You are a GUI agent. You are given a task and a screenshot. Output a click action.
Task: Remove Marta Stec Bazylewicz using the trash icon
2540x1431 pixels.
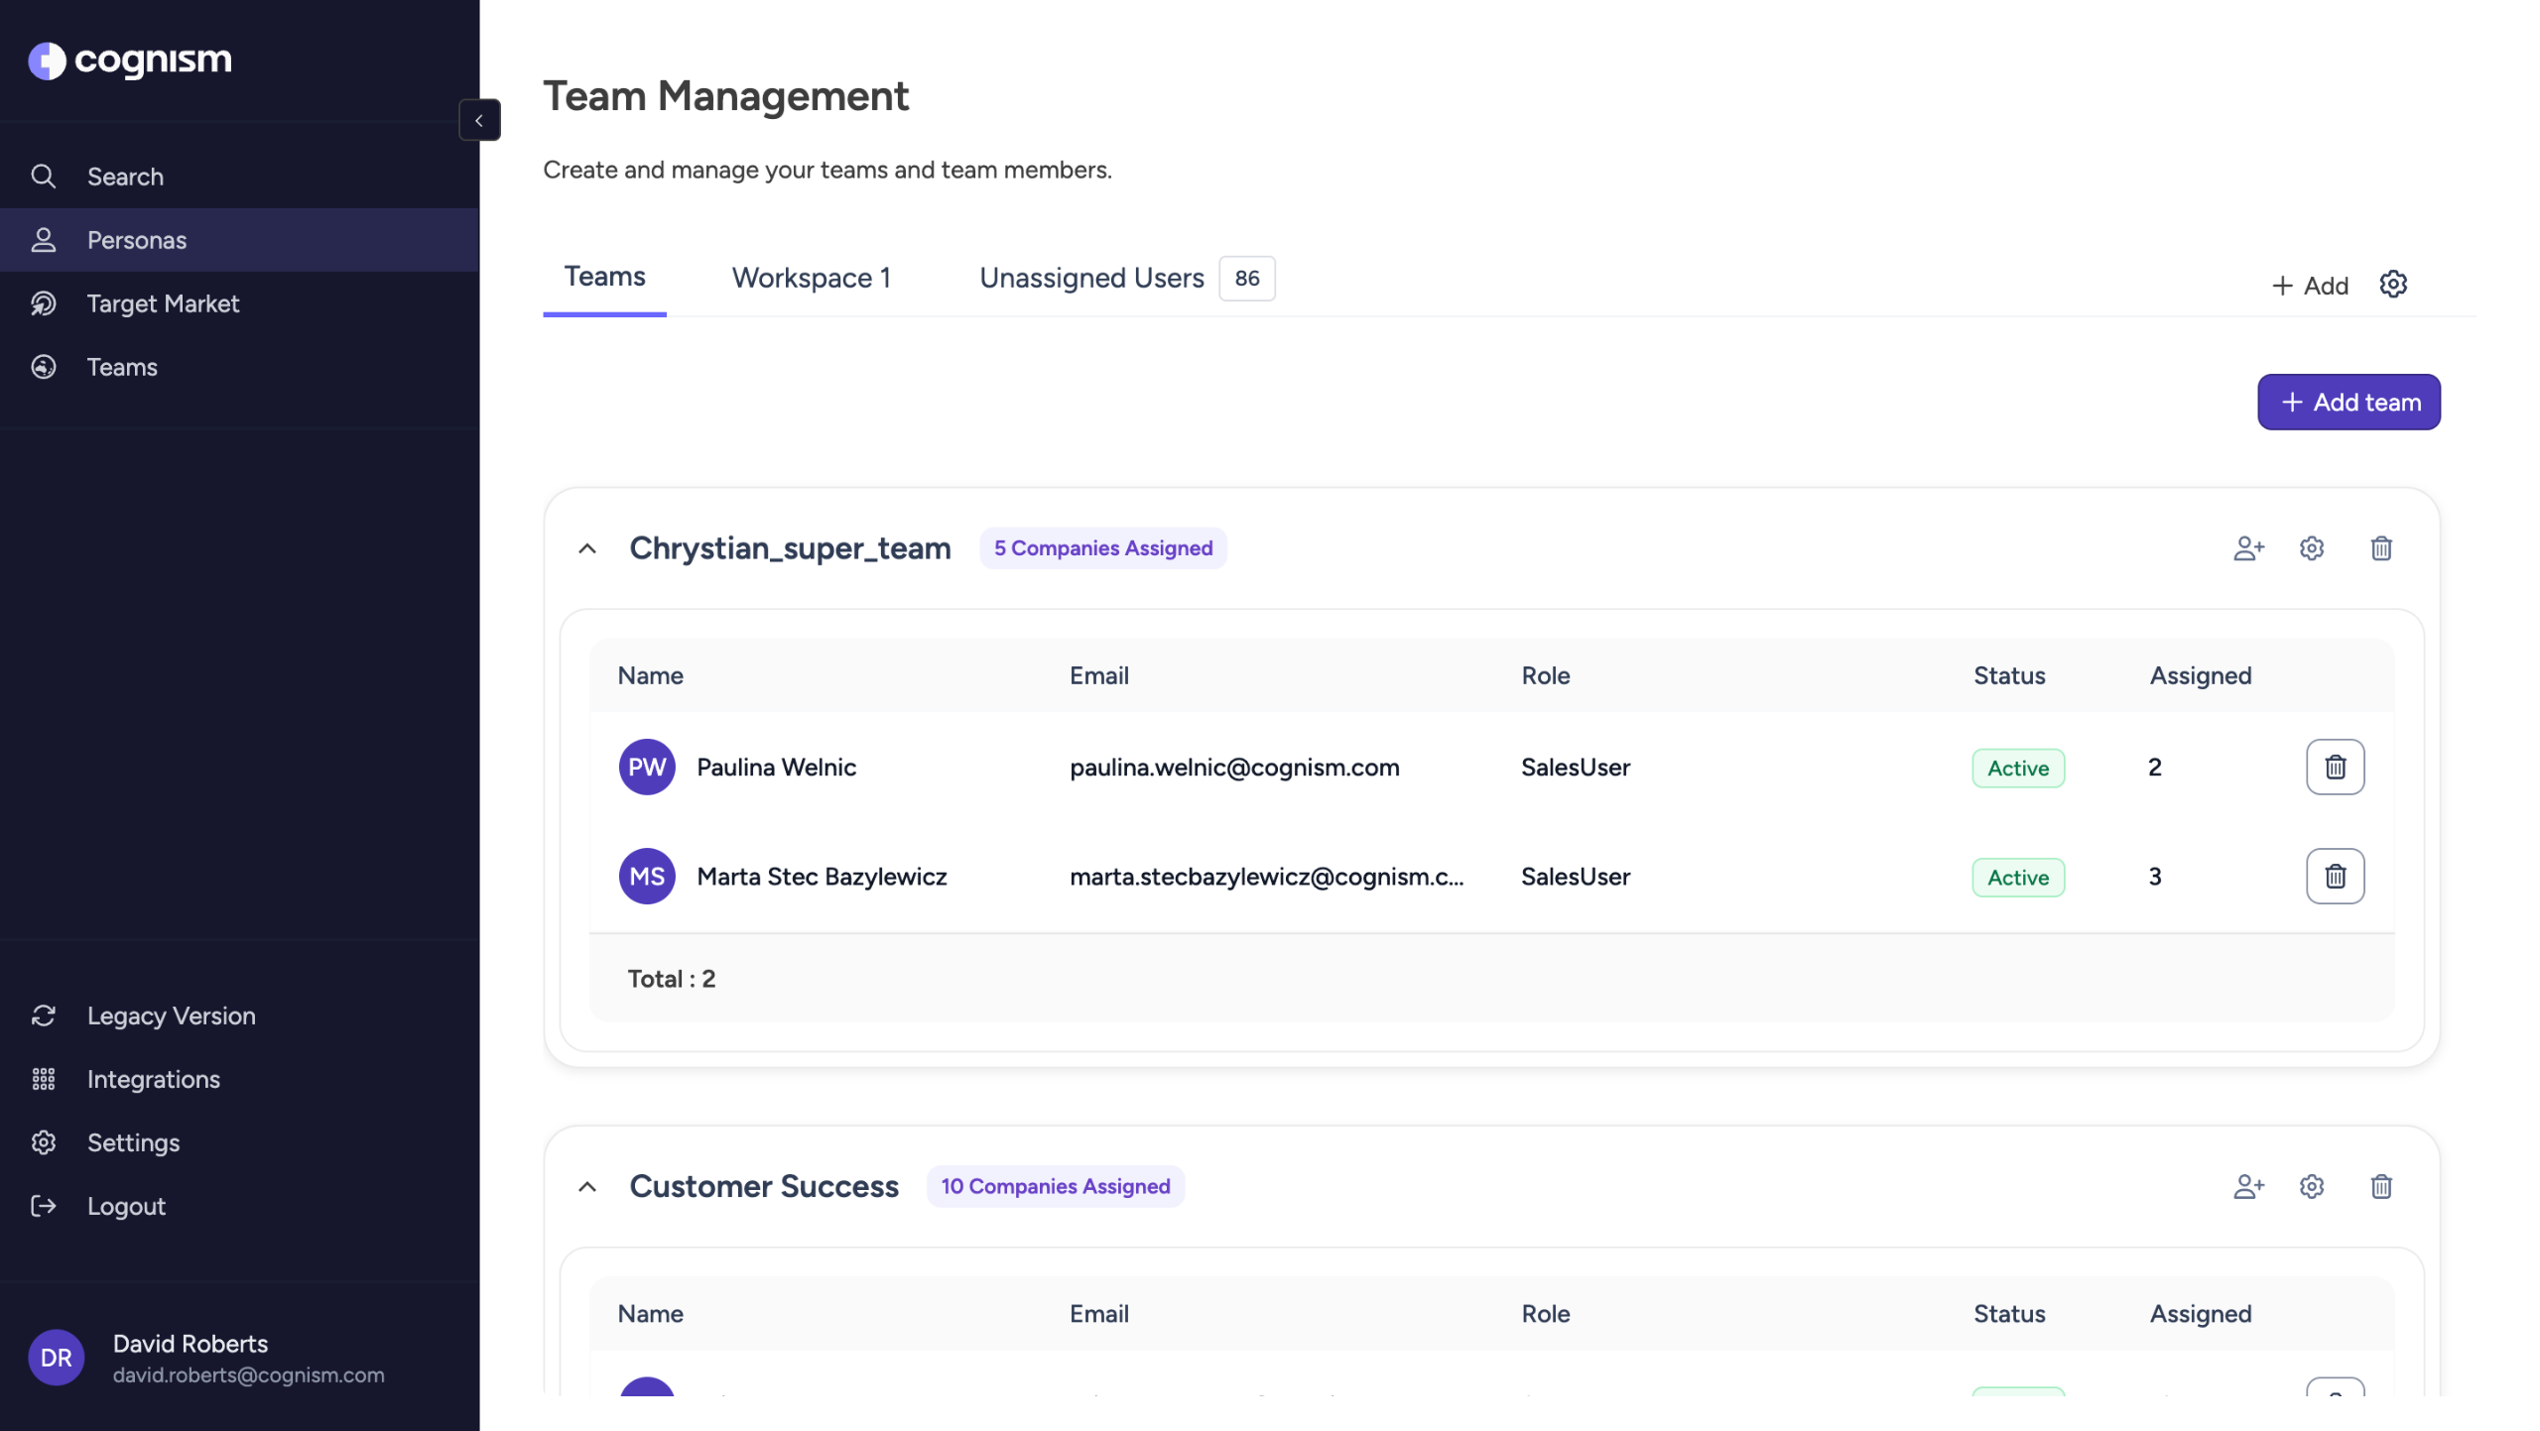pyautogui.click(x=2335, y=876)
